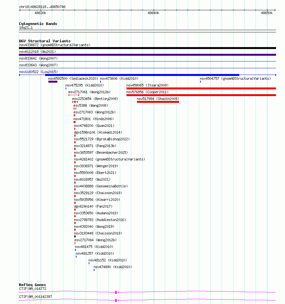Open dgv624n140 (Fan2017) variant
This screenshot has width=285, height=304.
93,206
